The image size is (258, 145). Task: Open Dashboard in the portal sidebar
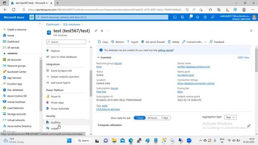pyautogui.click(x=11, y=41)
